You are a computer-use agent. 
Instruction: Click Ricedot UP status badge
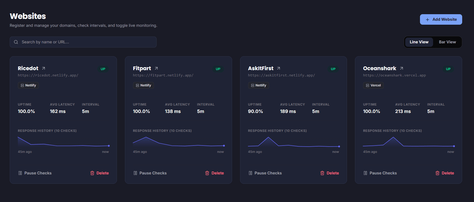[103, 69]
